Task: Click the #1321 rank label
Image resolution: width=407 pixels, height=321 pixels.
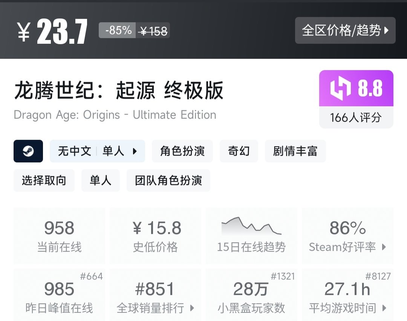Action: (283, 277)
